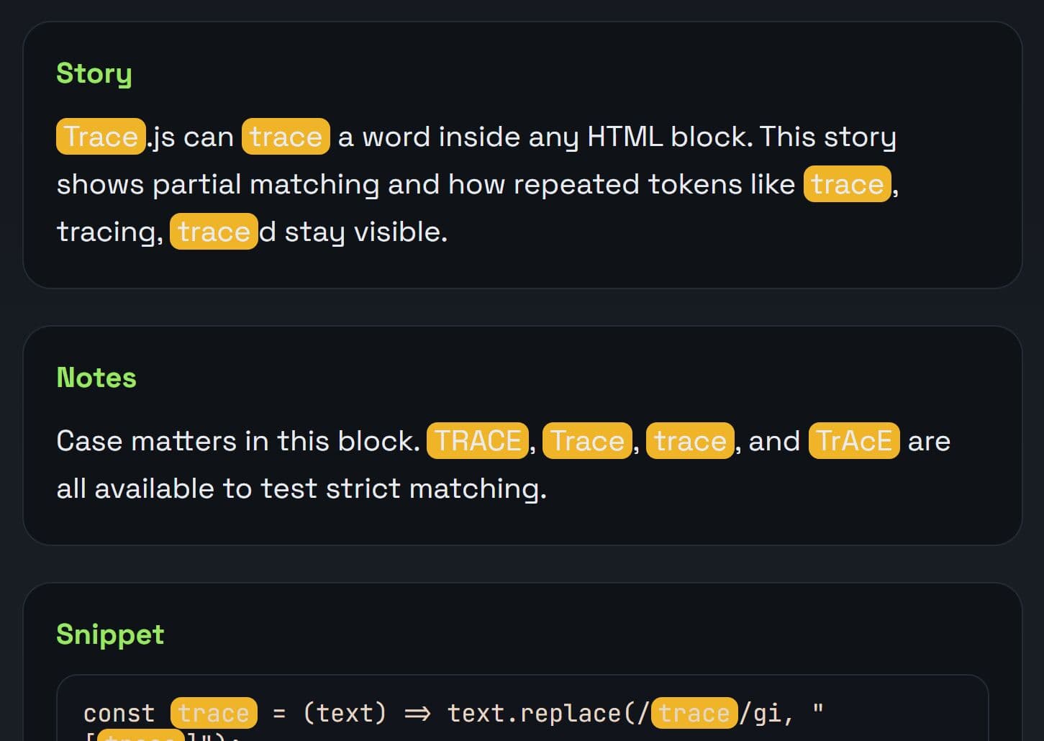
Task: Click the unhighlighted word "tracing" in Story
Action: click(x=109, y=232)
